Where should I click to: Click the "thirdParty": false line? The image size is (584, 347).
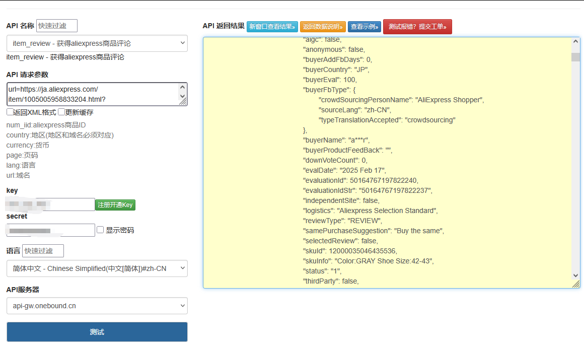pos(331,281)
